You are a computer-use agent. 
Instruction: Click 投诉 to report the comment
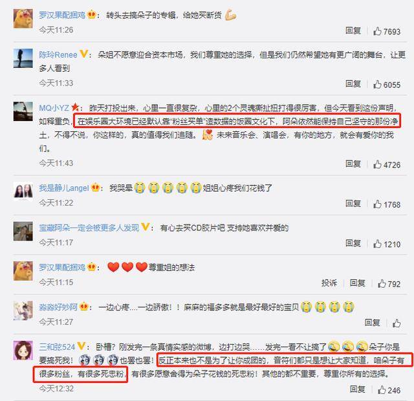coord(329,283)
